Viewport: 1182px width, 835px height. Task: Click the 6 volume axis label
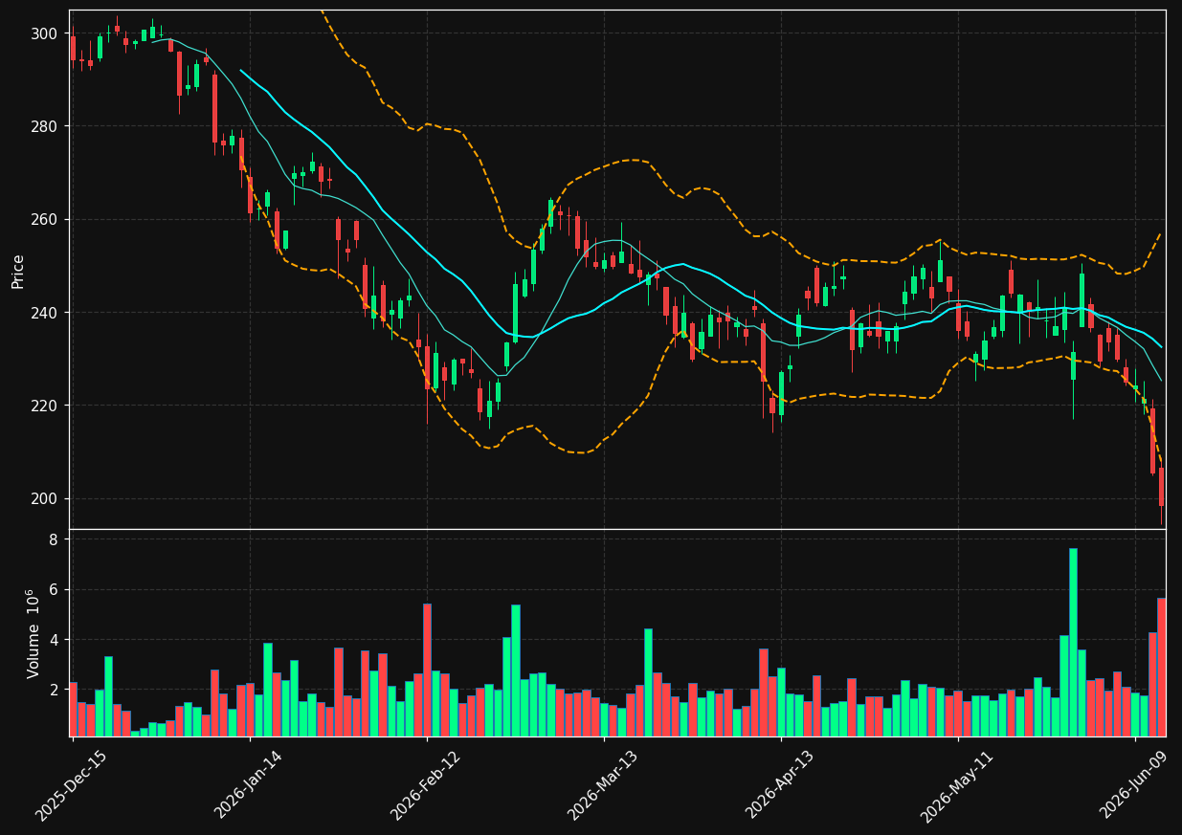(55, 589)
